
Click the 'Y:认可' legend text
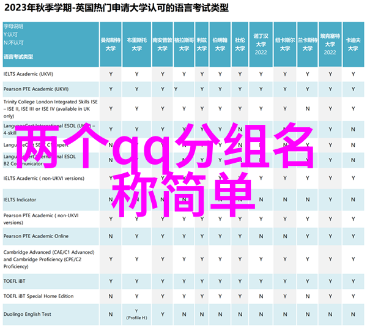[10, 35]
